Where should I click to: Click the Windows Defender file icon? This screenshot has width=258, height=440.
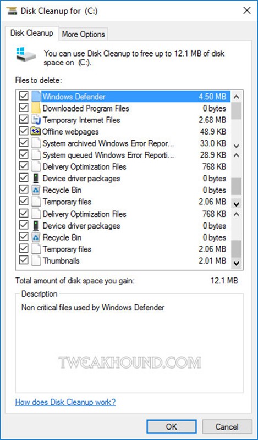click(36, 97)
